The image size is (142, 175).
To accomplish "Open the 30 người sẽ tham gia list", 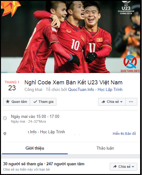I will click(23, 164).
